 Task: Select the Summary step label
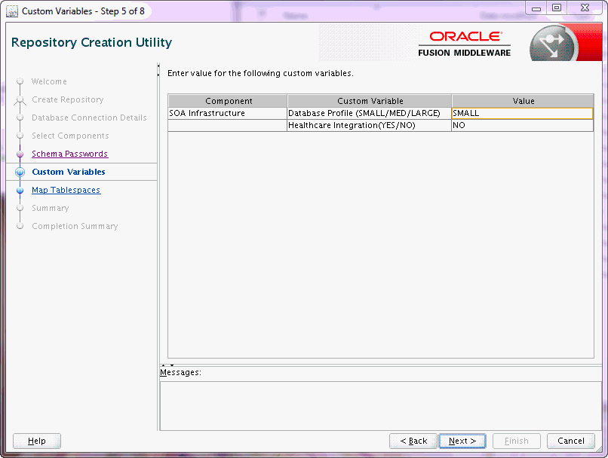tap(51, 208)
